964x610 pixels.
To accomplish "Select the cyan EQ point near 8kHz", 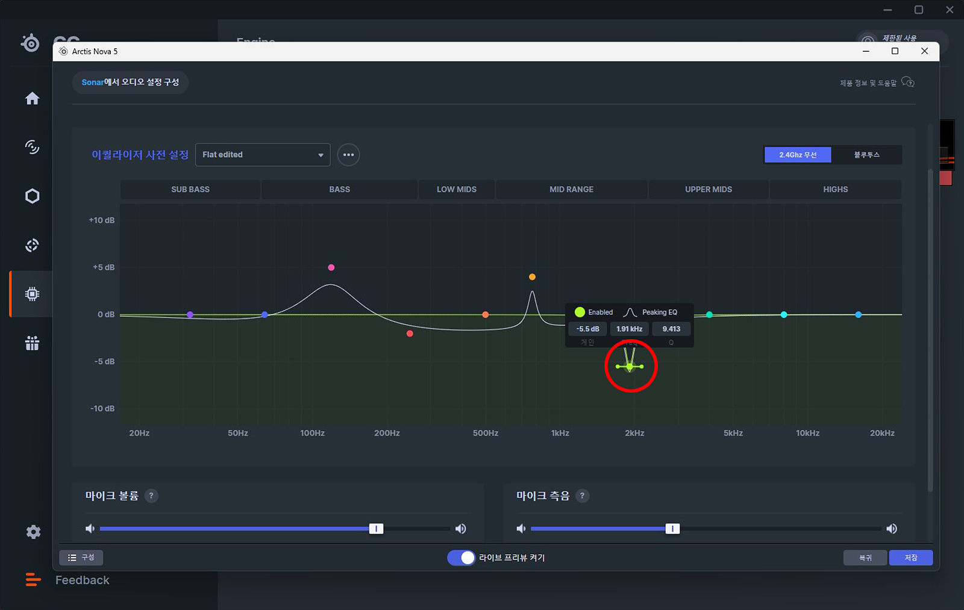I will tap(784, 315).
